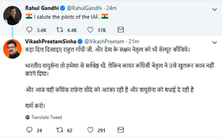Click VikashPreetamSinha's profile picture

pyautogui.click(x=12, y=49)
